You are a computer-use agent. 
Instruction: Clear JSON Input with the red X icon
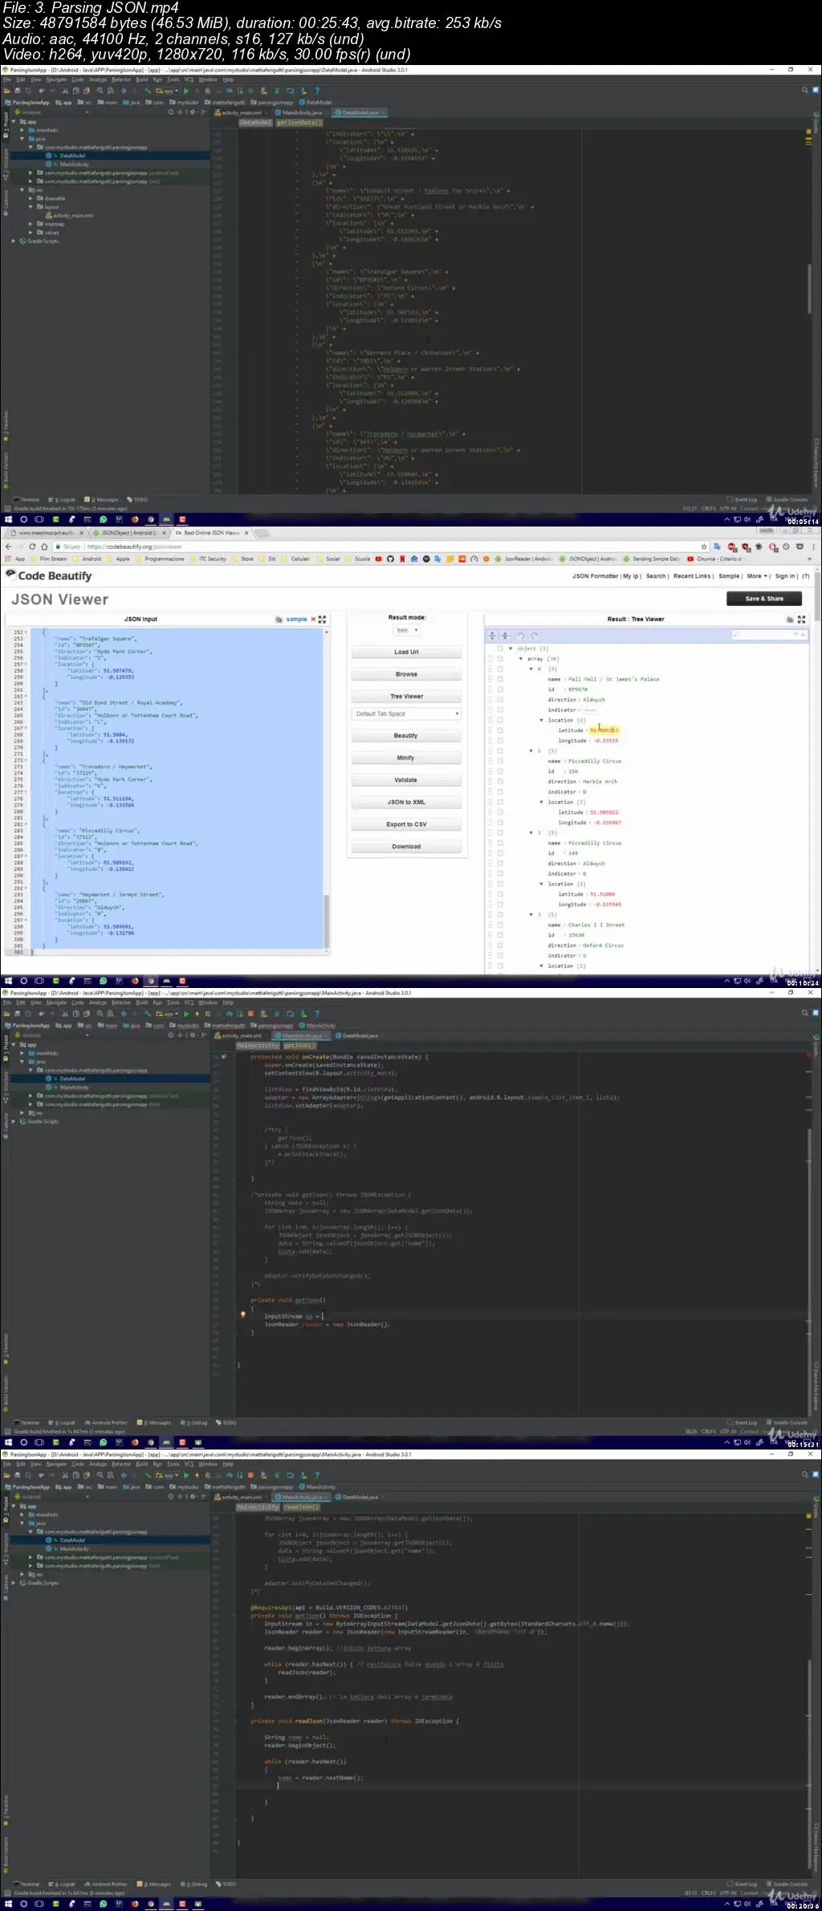[313, 620]
